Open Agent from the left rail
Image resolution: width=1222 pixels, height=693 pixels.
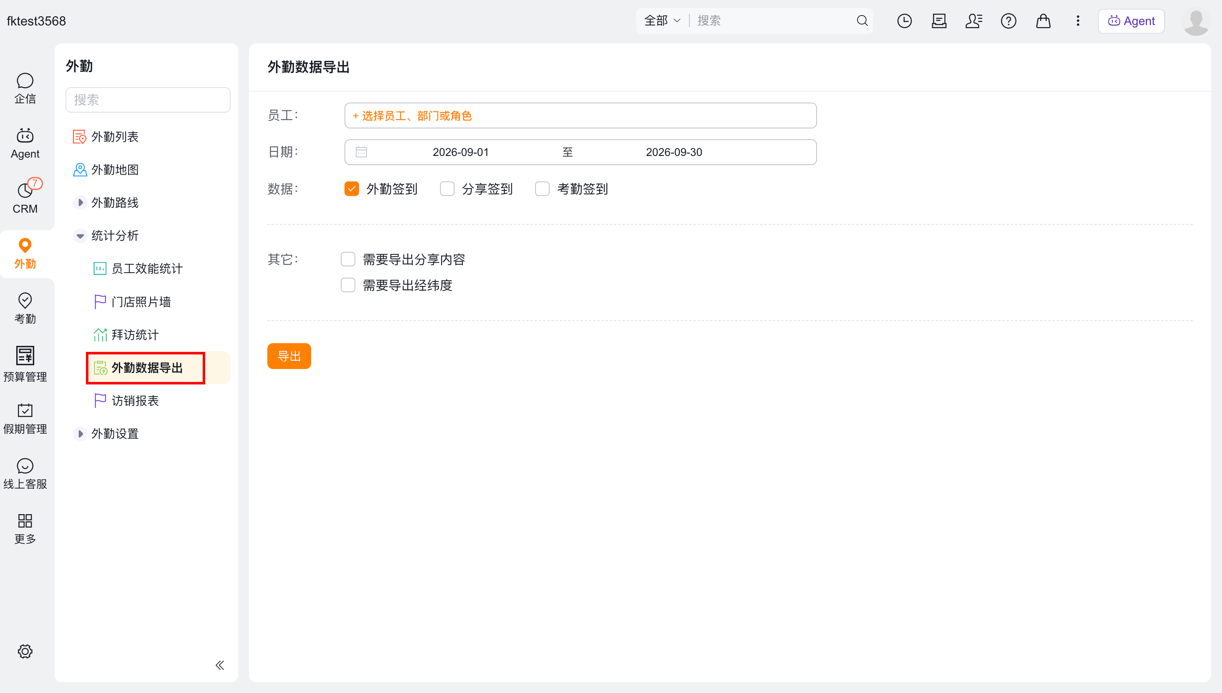pos(25,143)
